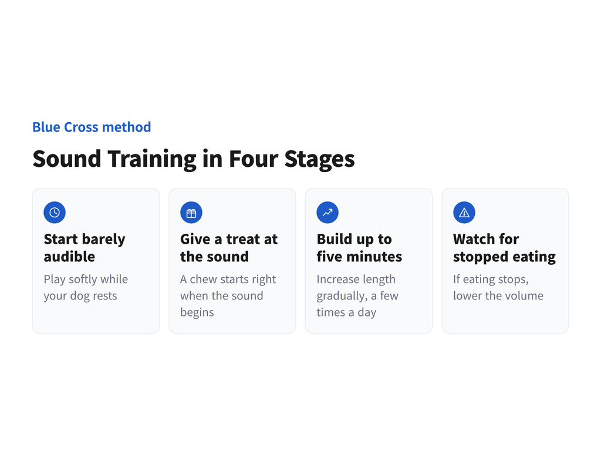Click the warning triangle icon
The height and width of the screenshot is (451, 601).
tap(464, 213)
